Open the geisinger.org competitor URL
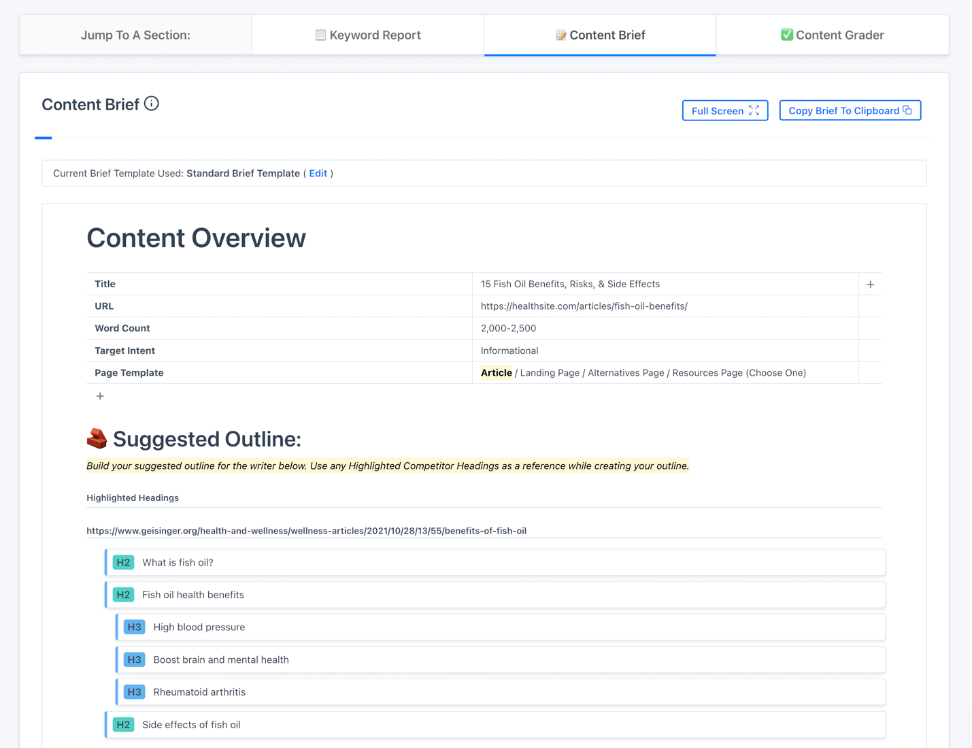Image resolution: width=972 pixels, height=748 pixels. [306, 531]
